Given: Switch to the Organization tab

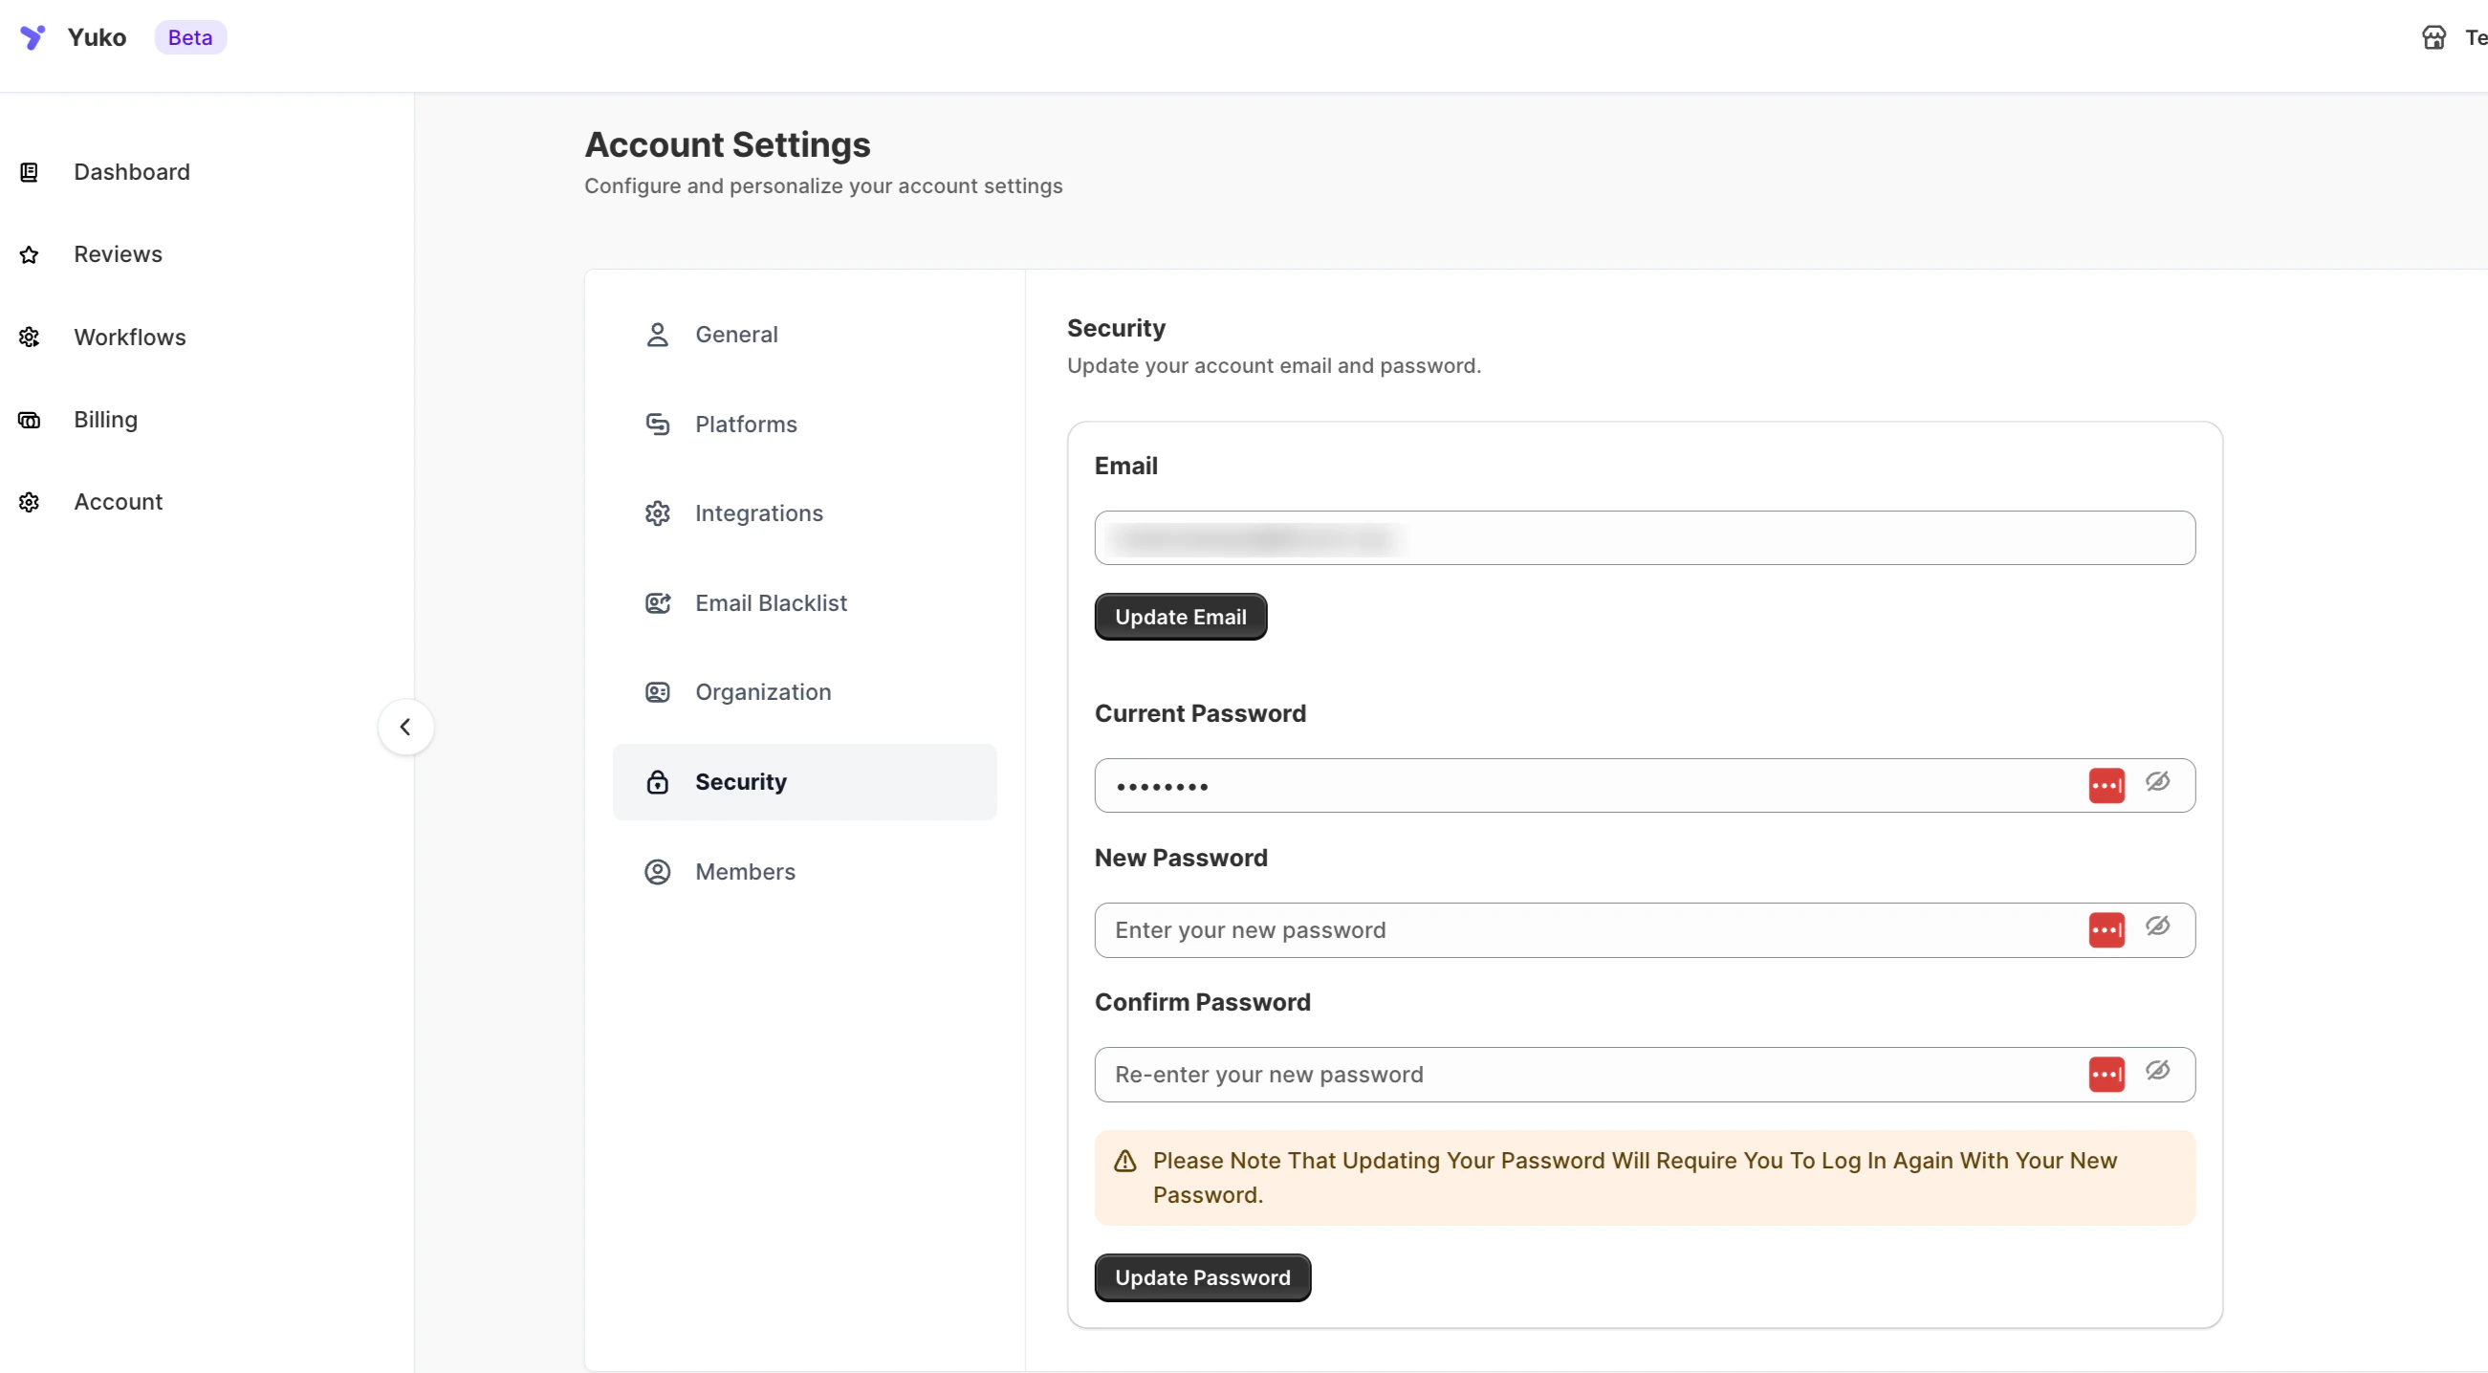Looking at the screenshot, I should pos(804,692).
